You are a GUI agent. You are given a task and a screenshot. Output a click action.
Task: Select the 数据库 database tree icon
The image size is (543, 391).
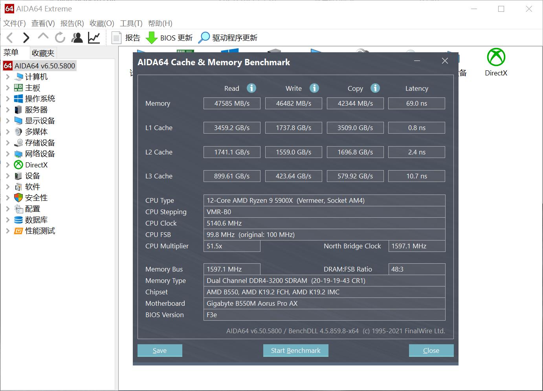click(x=18, y=220)
